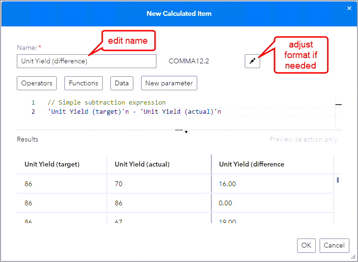This screenshot has width=358, height=262.
Task: Select the Unit Yield (actual) column header
Action: point(142,164)
